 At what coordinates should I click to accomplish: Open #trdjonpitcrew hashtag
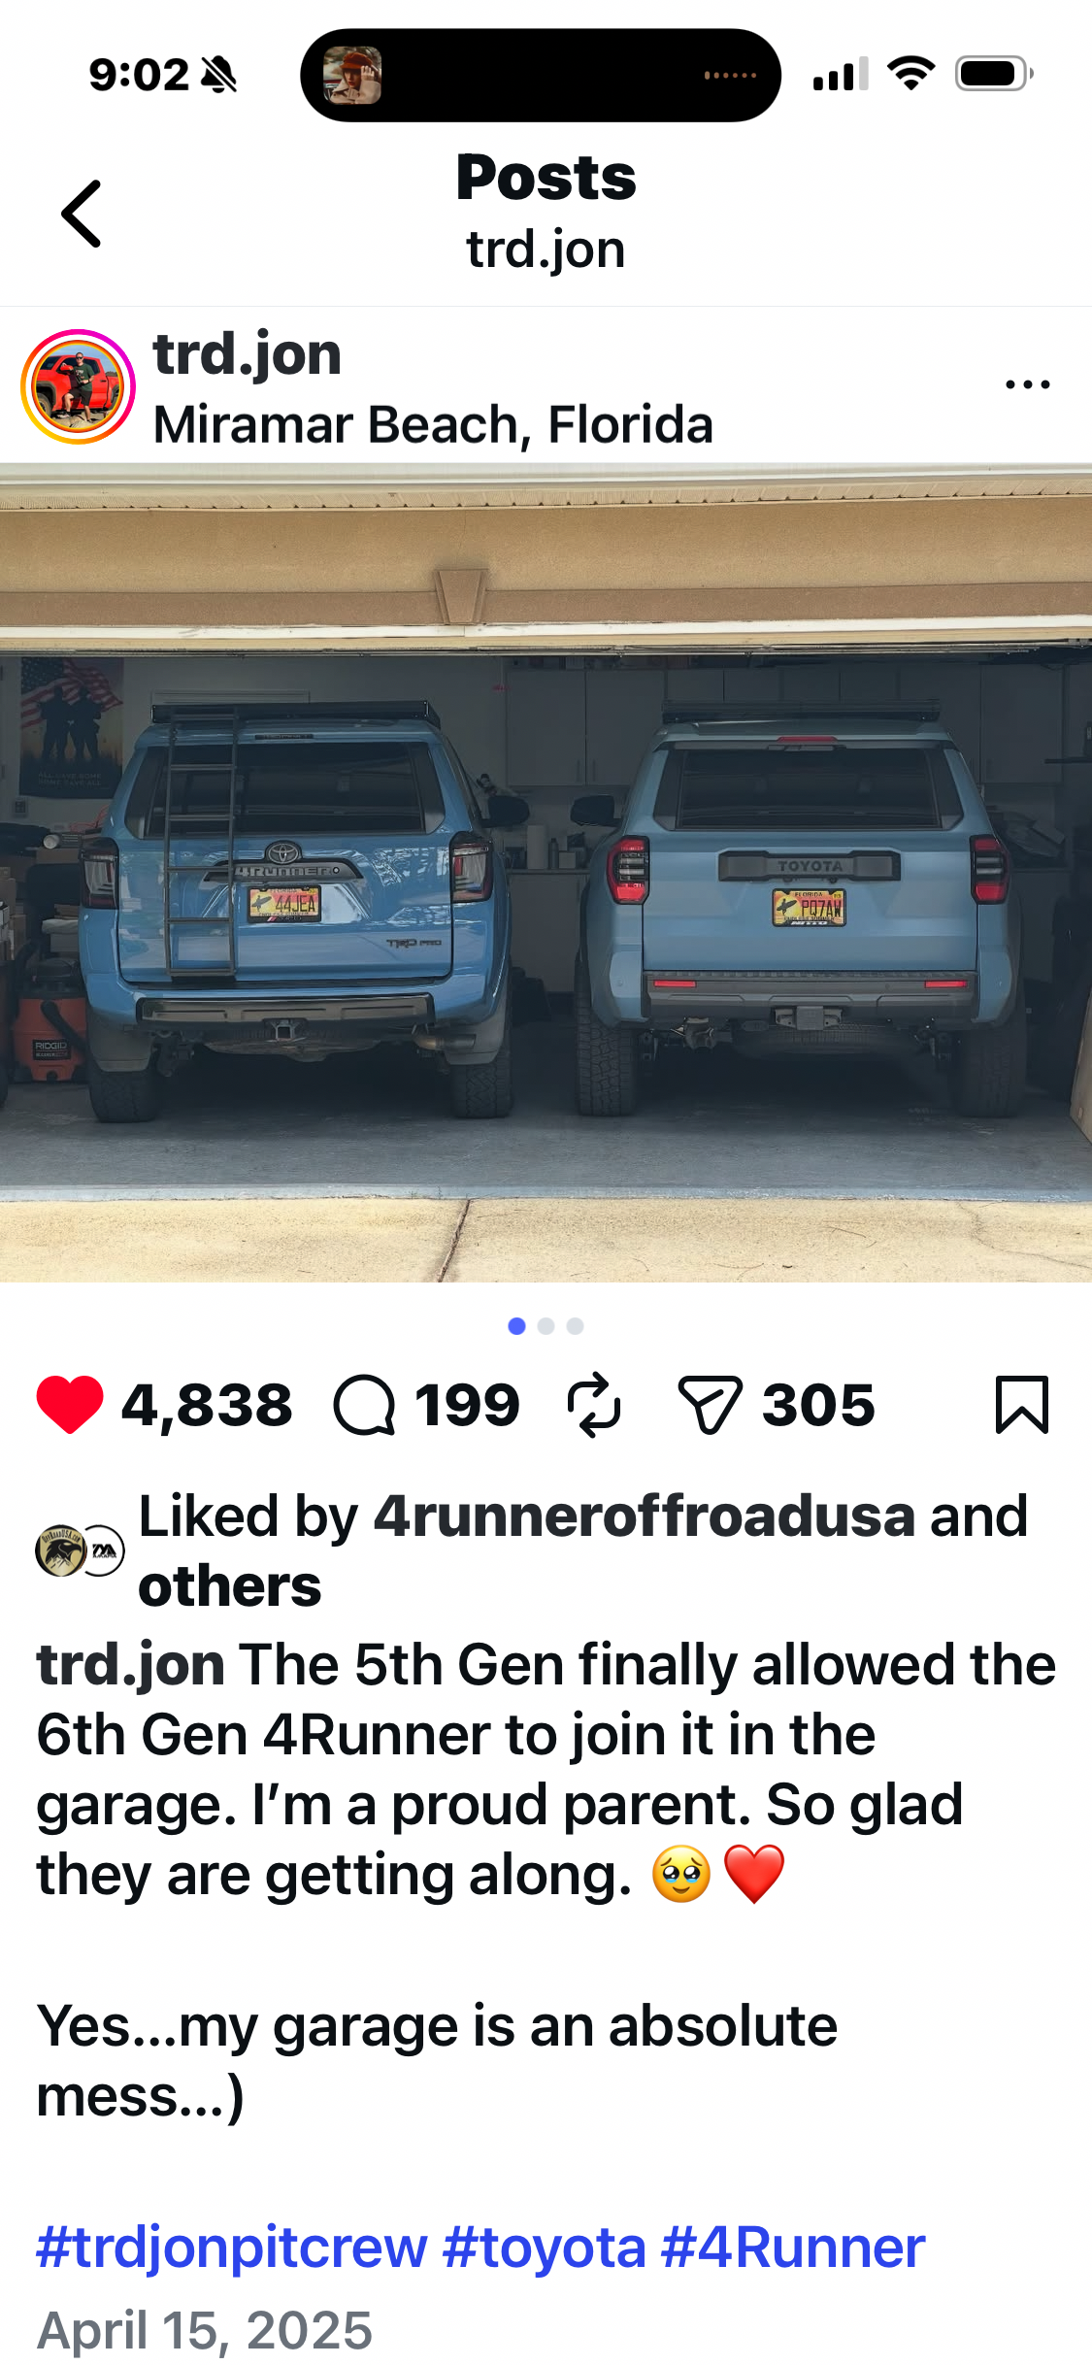232,2248
